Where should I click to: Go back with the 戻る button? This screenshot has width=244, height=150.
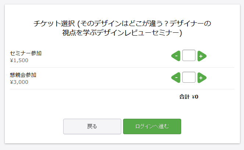point(92,126)
